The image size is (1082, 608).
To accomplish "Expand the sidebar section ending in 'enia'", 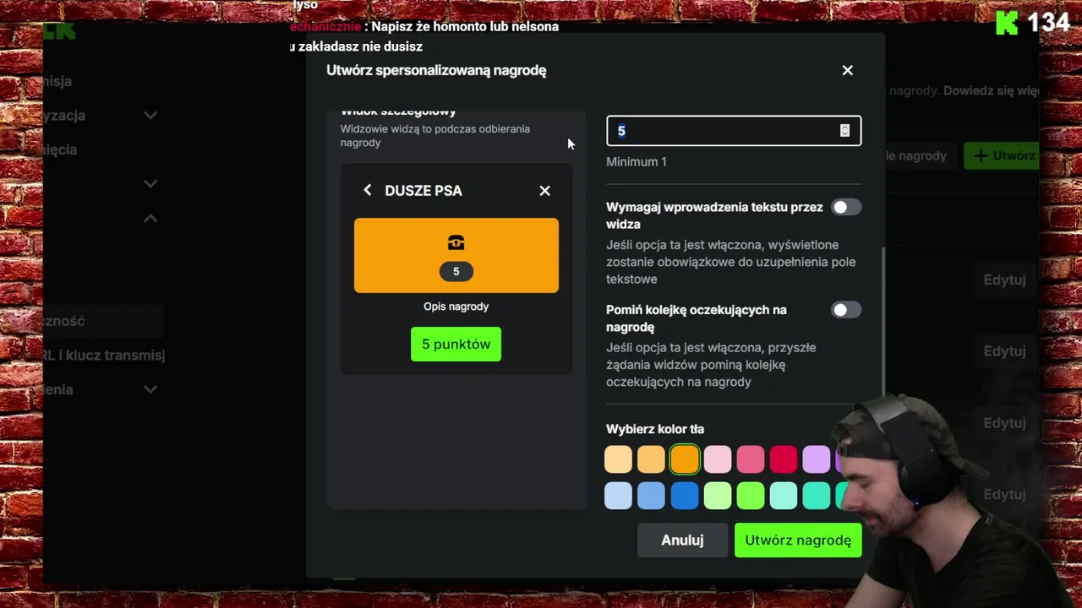I will coord(150,389).
